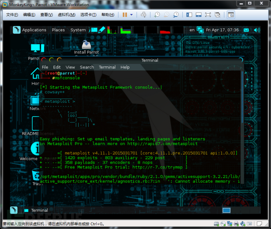Open the volume speaker icon in the panel
The width and height of the screenshot is (271, 229).
point(257,30)
